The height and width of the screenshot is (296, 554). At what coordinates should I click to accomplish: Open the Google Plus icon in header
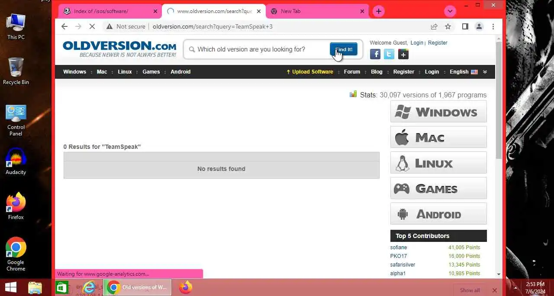403,54
